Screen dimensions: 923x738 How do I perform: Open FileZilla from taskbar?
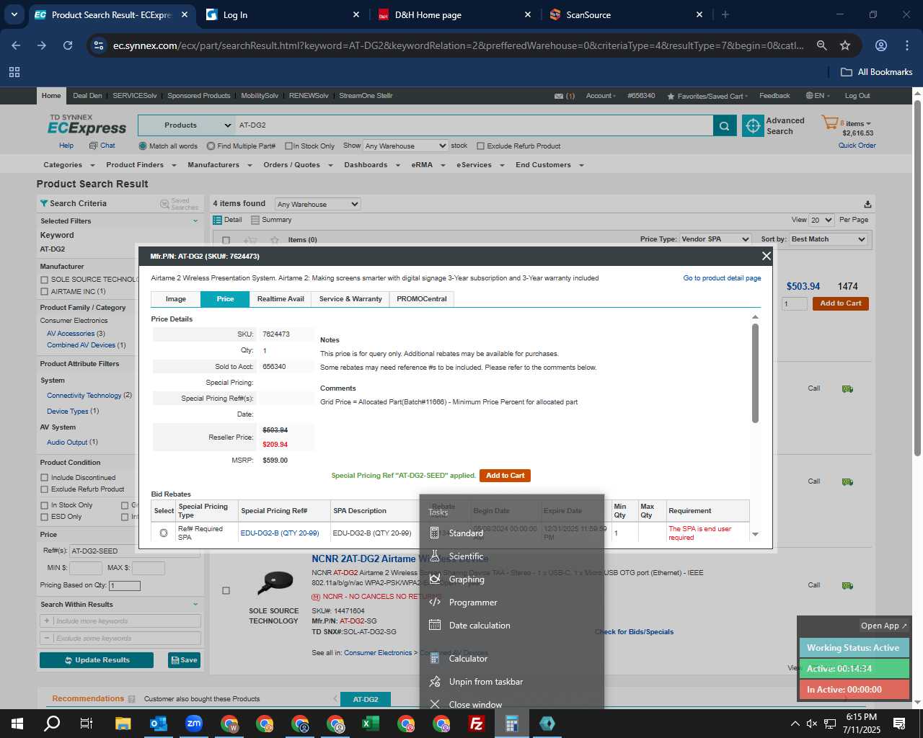coord(477,724)
